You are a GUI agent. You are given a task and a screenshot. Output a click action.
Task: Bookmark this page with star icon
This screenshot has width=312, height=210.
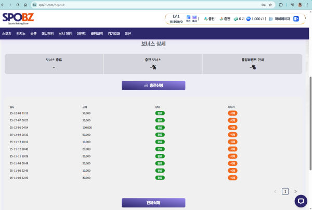pos(270,4)
